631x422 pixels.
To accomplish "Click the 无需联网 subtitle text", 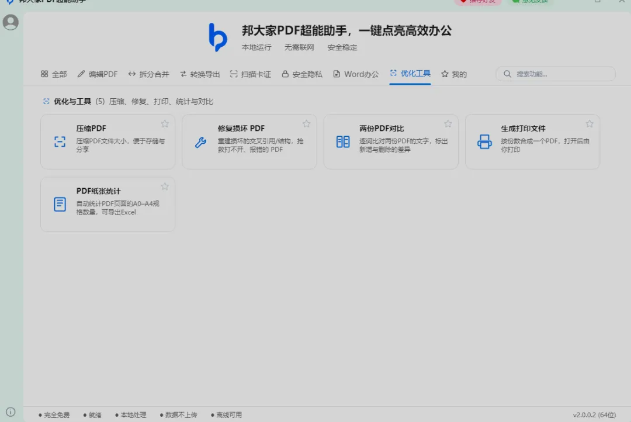I will (299, 47).
